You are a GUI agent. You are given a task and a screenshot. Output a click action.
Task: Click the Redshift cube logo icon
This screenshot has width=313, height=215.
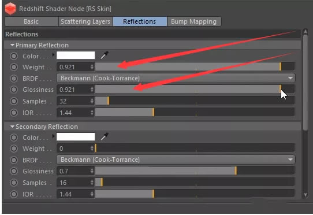coord(10,9)
